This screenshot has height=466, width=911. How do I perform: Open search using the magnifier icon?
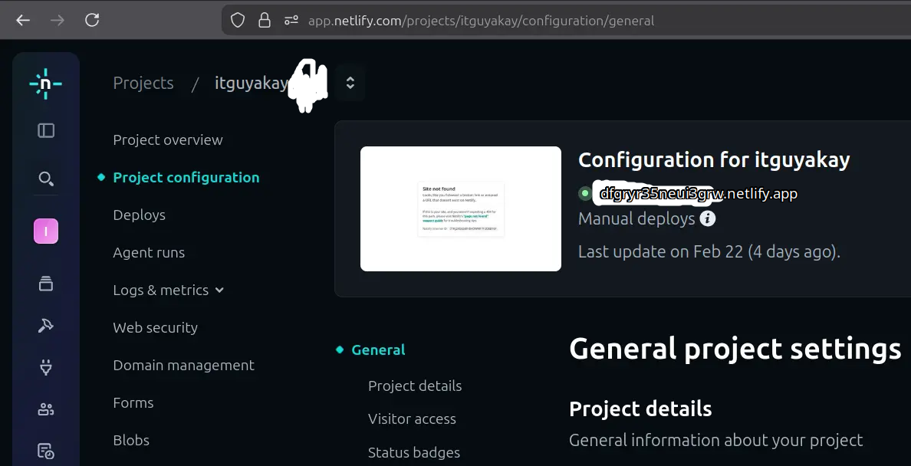(x=45, y=179)
